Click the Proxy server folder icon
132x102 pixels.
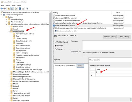point(14,62)
